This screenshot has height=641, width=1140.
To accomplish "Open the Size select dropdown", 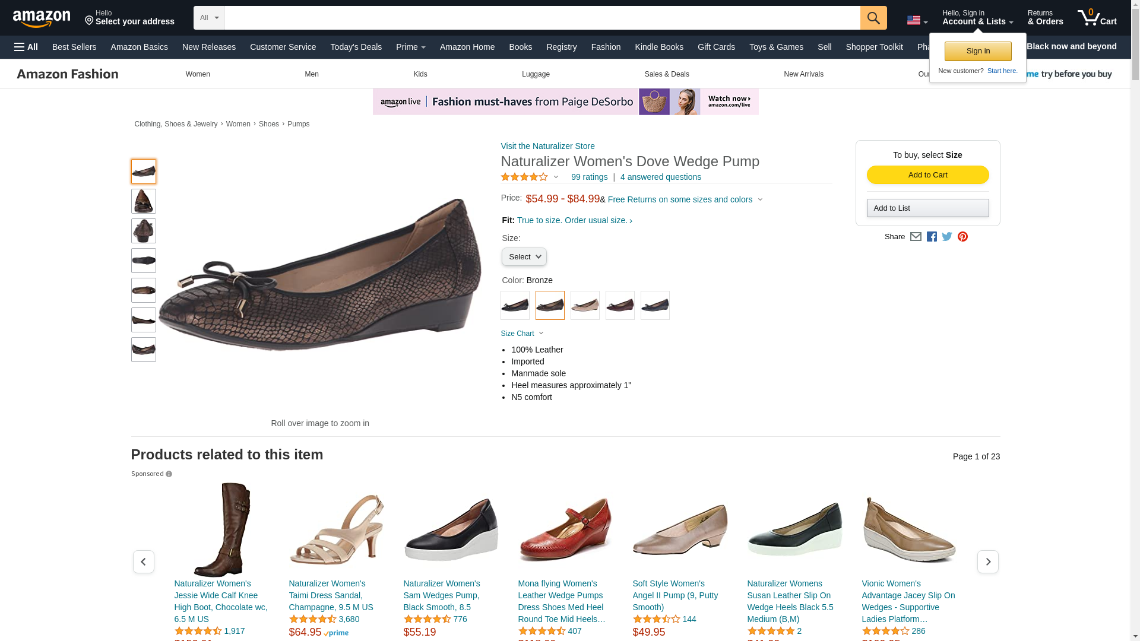I will click(x=524, y=257).
